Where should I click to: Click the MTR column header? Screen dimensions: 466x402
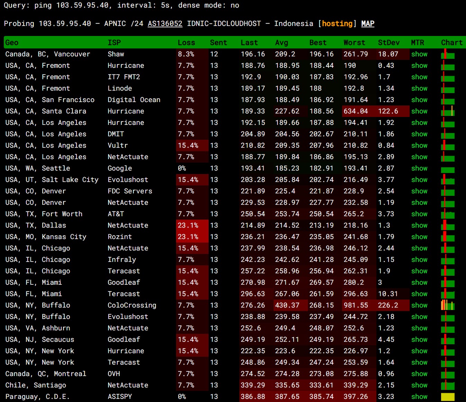[x=418, y=43]
